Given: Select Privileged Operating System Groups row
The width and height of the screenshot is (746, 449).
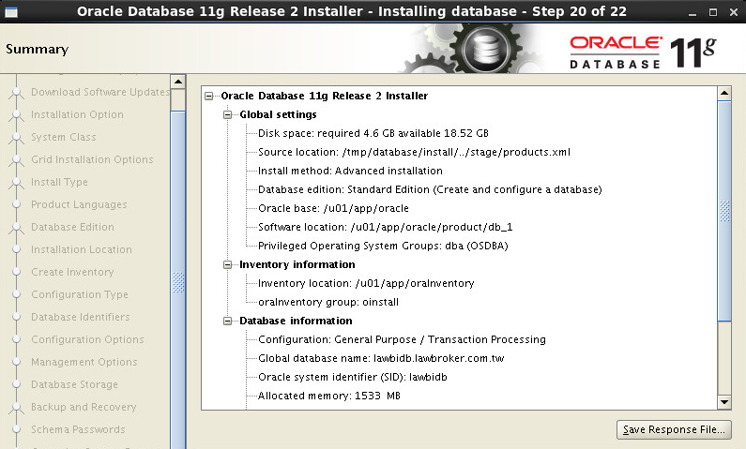Looking at the screenshot, I should point(383,247).
